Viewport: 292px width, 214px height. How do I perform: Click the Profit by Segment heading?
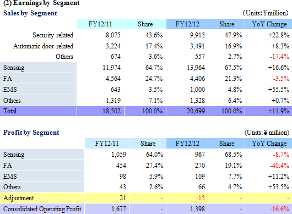pos(31,133)
